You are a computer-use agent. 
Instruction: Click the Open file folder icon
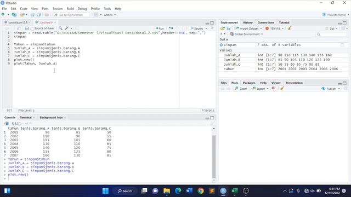[x=22, y=15]
